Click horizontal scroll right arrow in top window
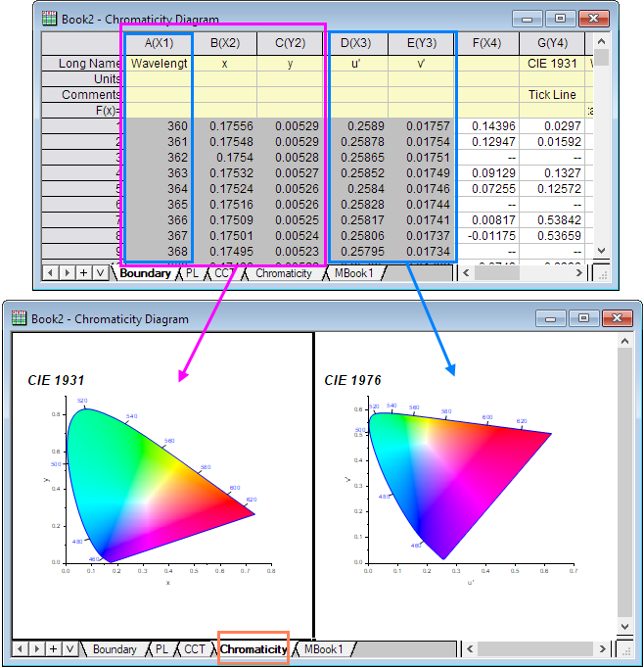The image size is (644, 668). pyautogui.click(x=578, y=273)
